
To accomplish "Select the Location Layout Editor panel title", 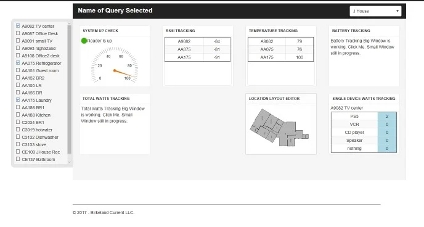I will (274, 99).
